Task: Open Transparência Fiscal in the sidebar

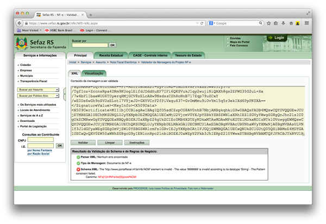Action: (x=34, y=81)
